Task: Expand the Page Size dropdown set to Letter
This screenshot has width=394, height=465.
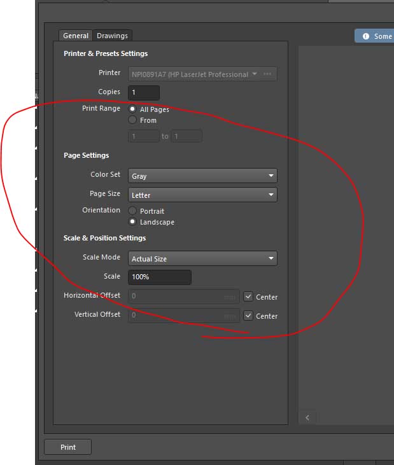Action: pos(202,195)
